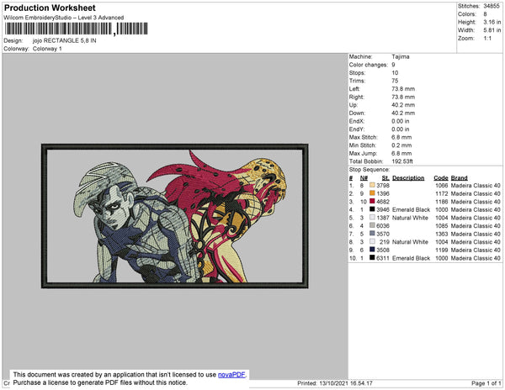The width and height of the screenshot is (505, 390).
Task: Select the Zoom value 1:1
Action: click(x=487, y=39)
